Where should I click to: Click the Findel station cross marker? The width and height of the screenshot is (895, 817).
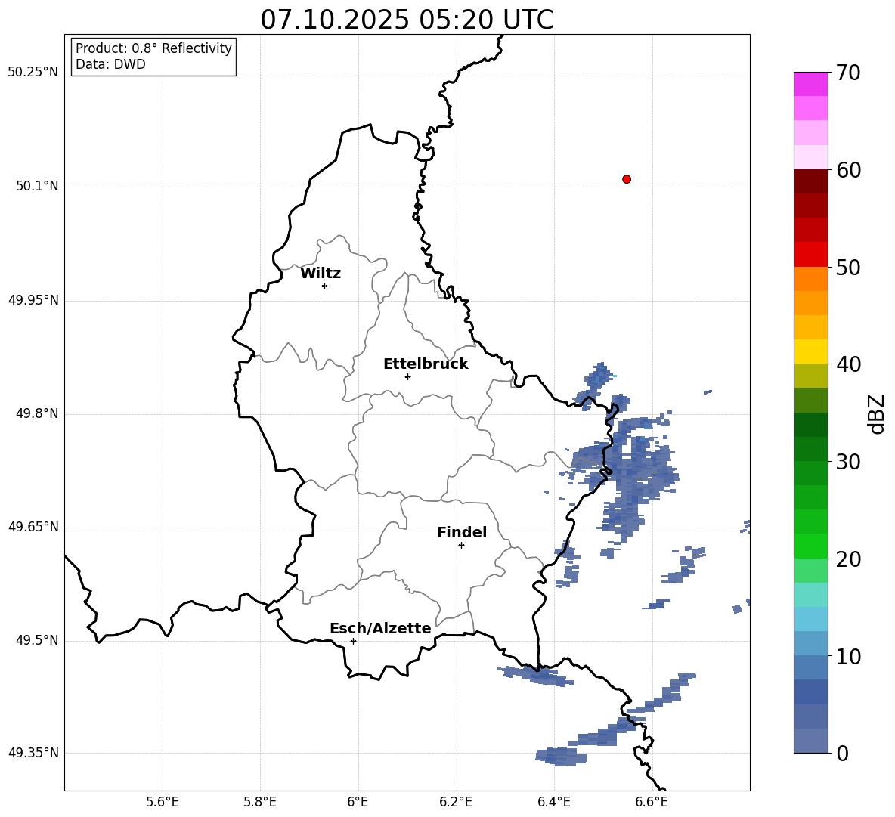(x=461, y=545)
